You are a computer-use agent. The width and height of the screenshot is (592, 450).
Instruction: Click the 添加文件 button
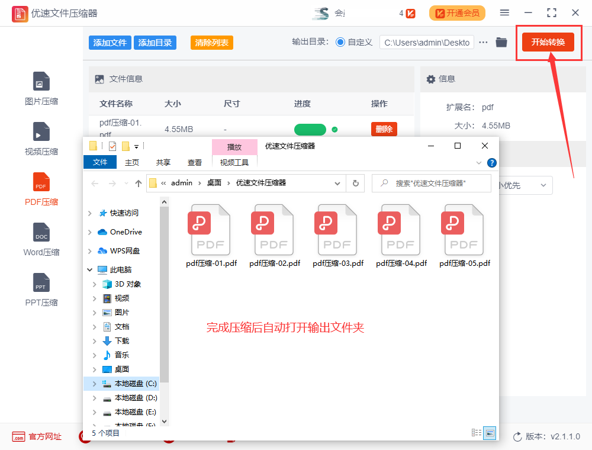point(110,43)
